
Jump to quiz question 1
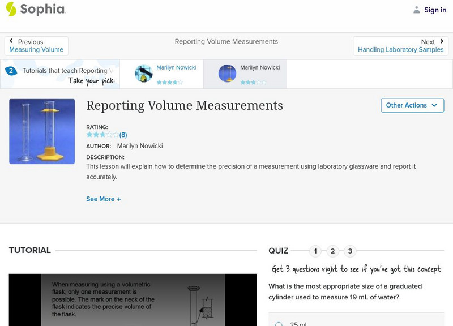(315, 251)
